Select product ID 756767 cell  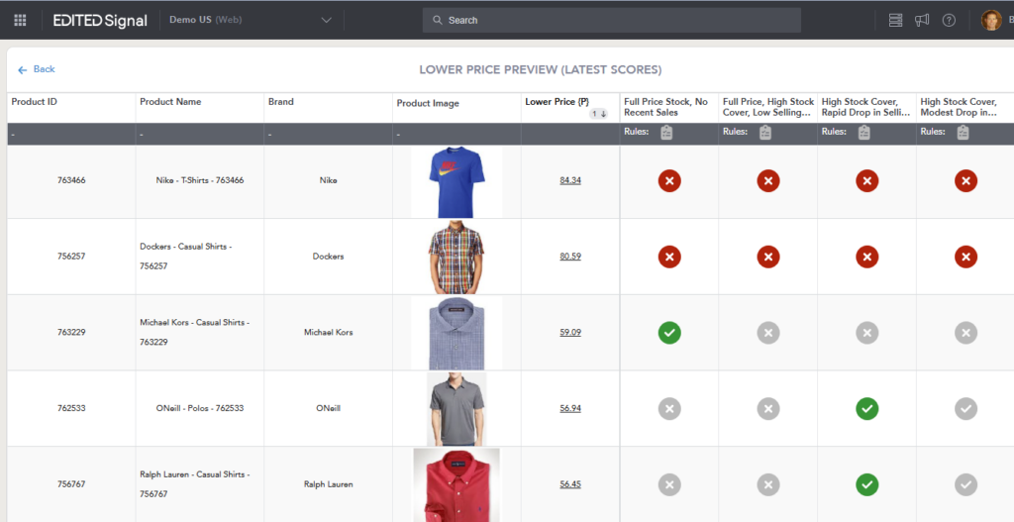pos(71,484)
